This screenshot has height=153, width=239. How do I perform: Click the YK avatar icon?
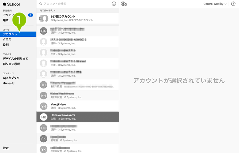(x=43, y=149)
